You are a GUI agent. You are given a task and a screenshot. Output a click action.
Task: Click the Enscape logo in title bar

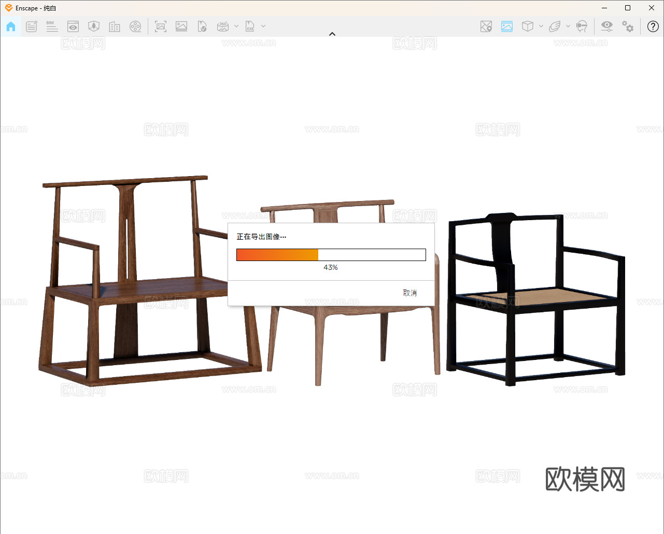click(9, 8)
